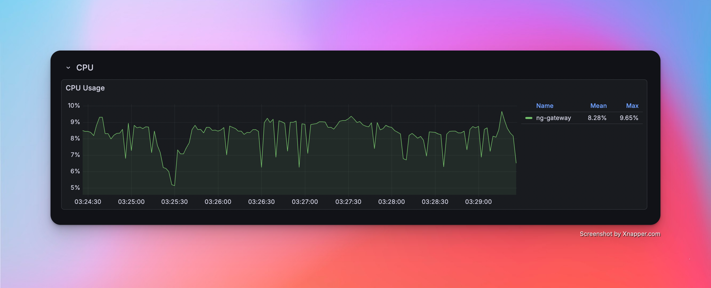Click the ng-gateway series color swatch
Viewport: 711px width, 288px height.
[x=529, y=118]
